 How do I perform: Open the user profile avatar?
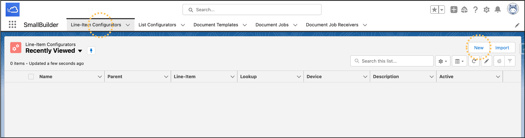513,9
